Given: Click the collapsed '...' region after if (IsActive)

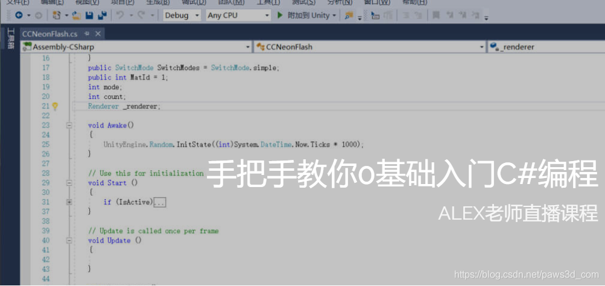Looking at the screenshot, I should (x=160, y=202).
